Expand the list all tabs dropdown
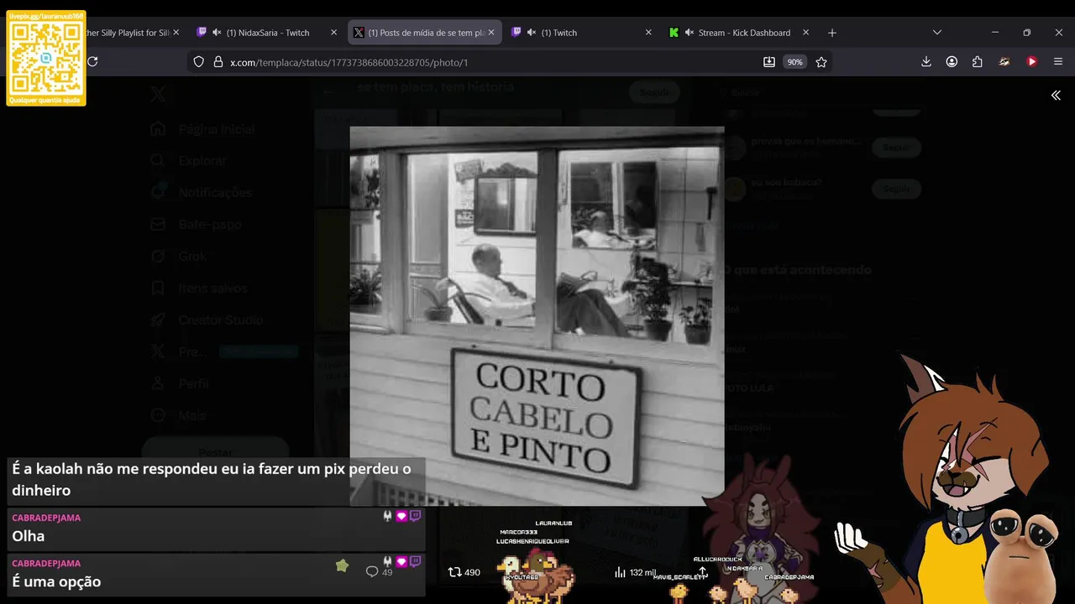 [937, 33]
